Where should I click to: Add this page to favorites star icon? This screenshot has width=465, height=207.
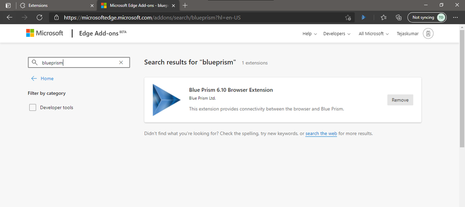[348, 18]
